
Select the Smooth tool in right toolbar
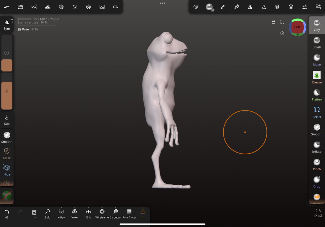pyautogui.click(x=317, y=130)
